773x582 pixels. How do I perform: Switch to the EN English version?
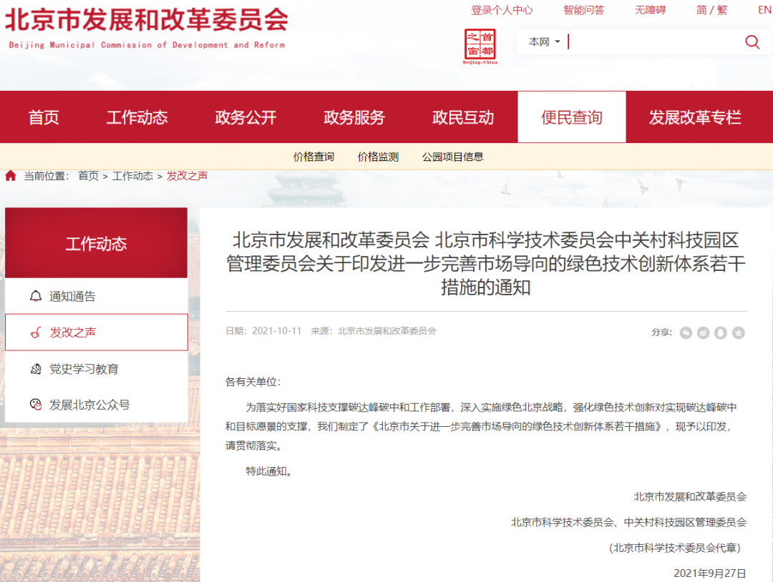point(764,10)
